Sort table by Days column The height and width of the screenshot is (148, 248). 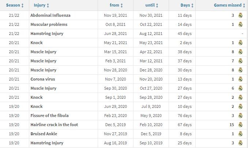187,5
